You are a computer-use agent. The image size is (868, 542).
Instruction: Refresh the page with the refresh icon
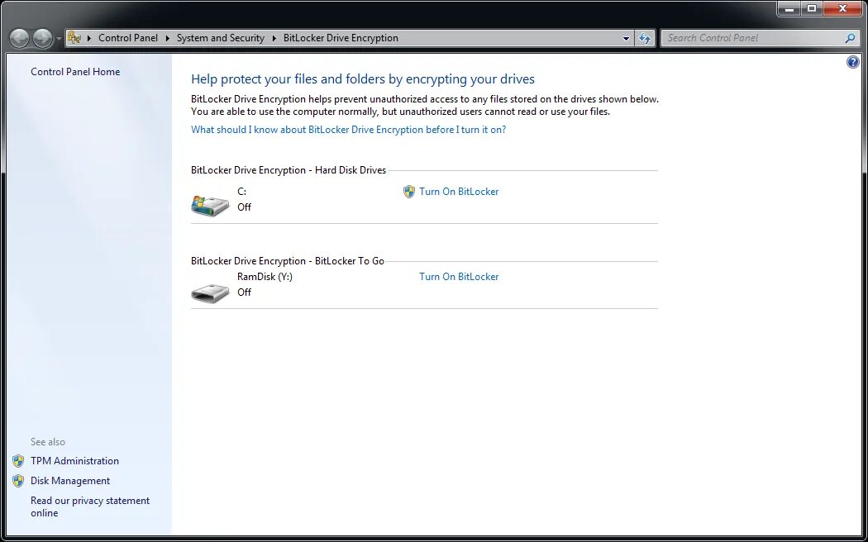point(645,38)
